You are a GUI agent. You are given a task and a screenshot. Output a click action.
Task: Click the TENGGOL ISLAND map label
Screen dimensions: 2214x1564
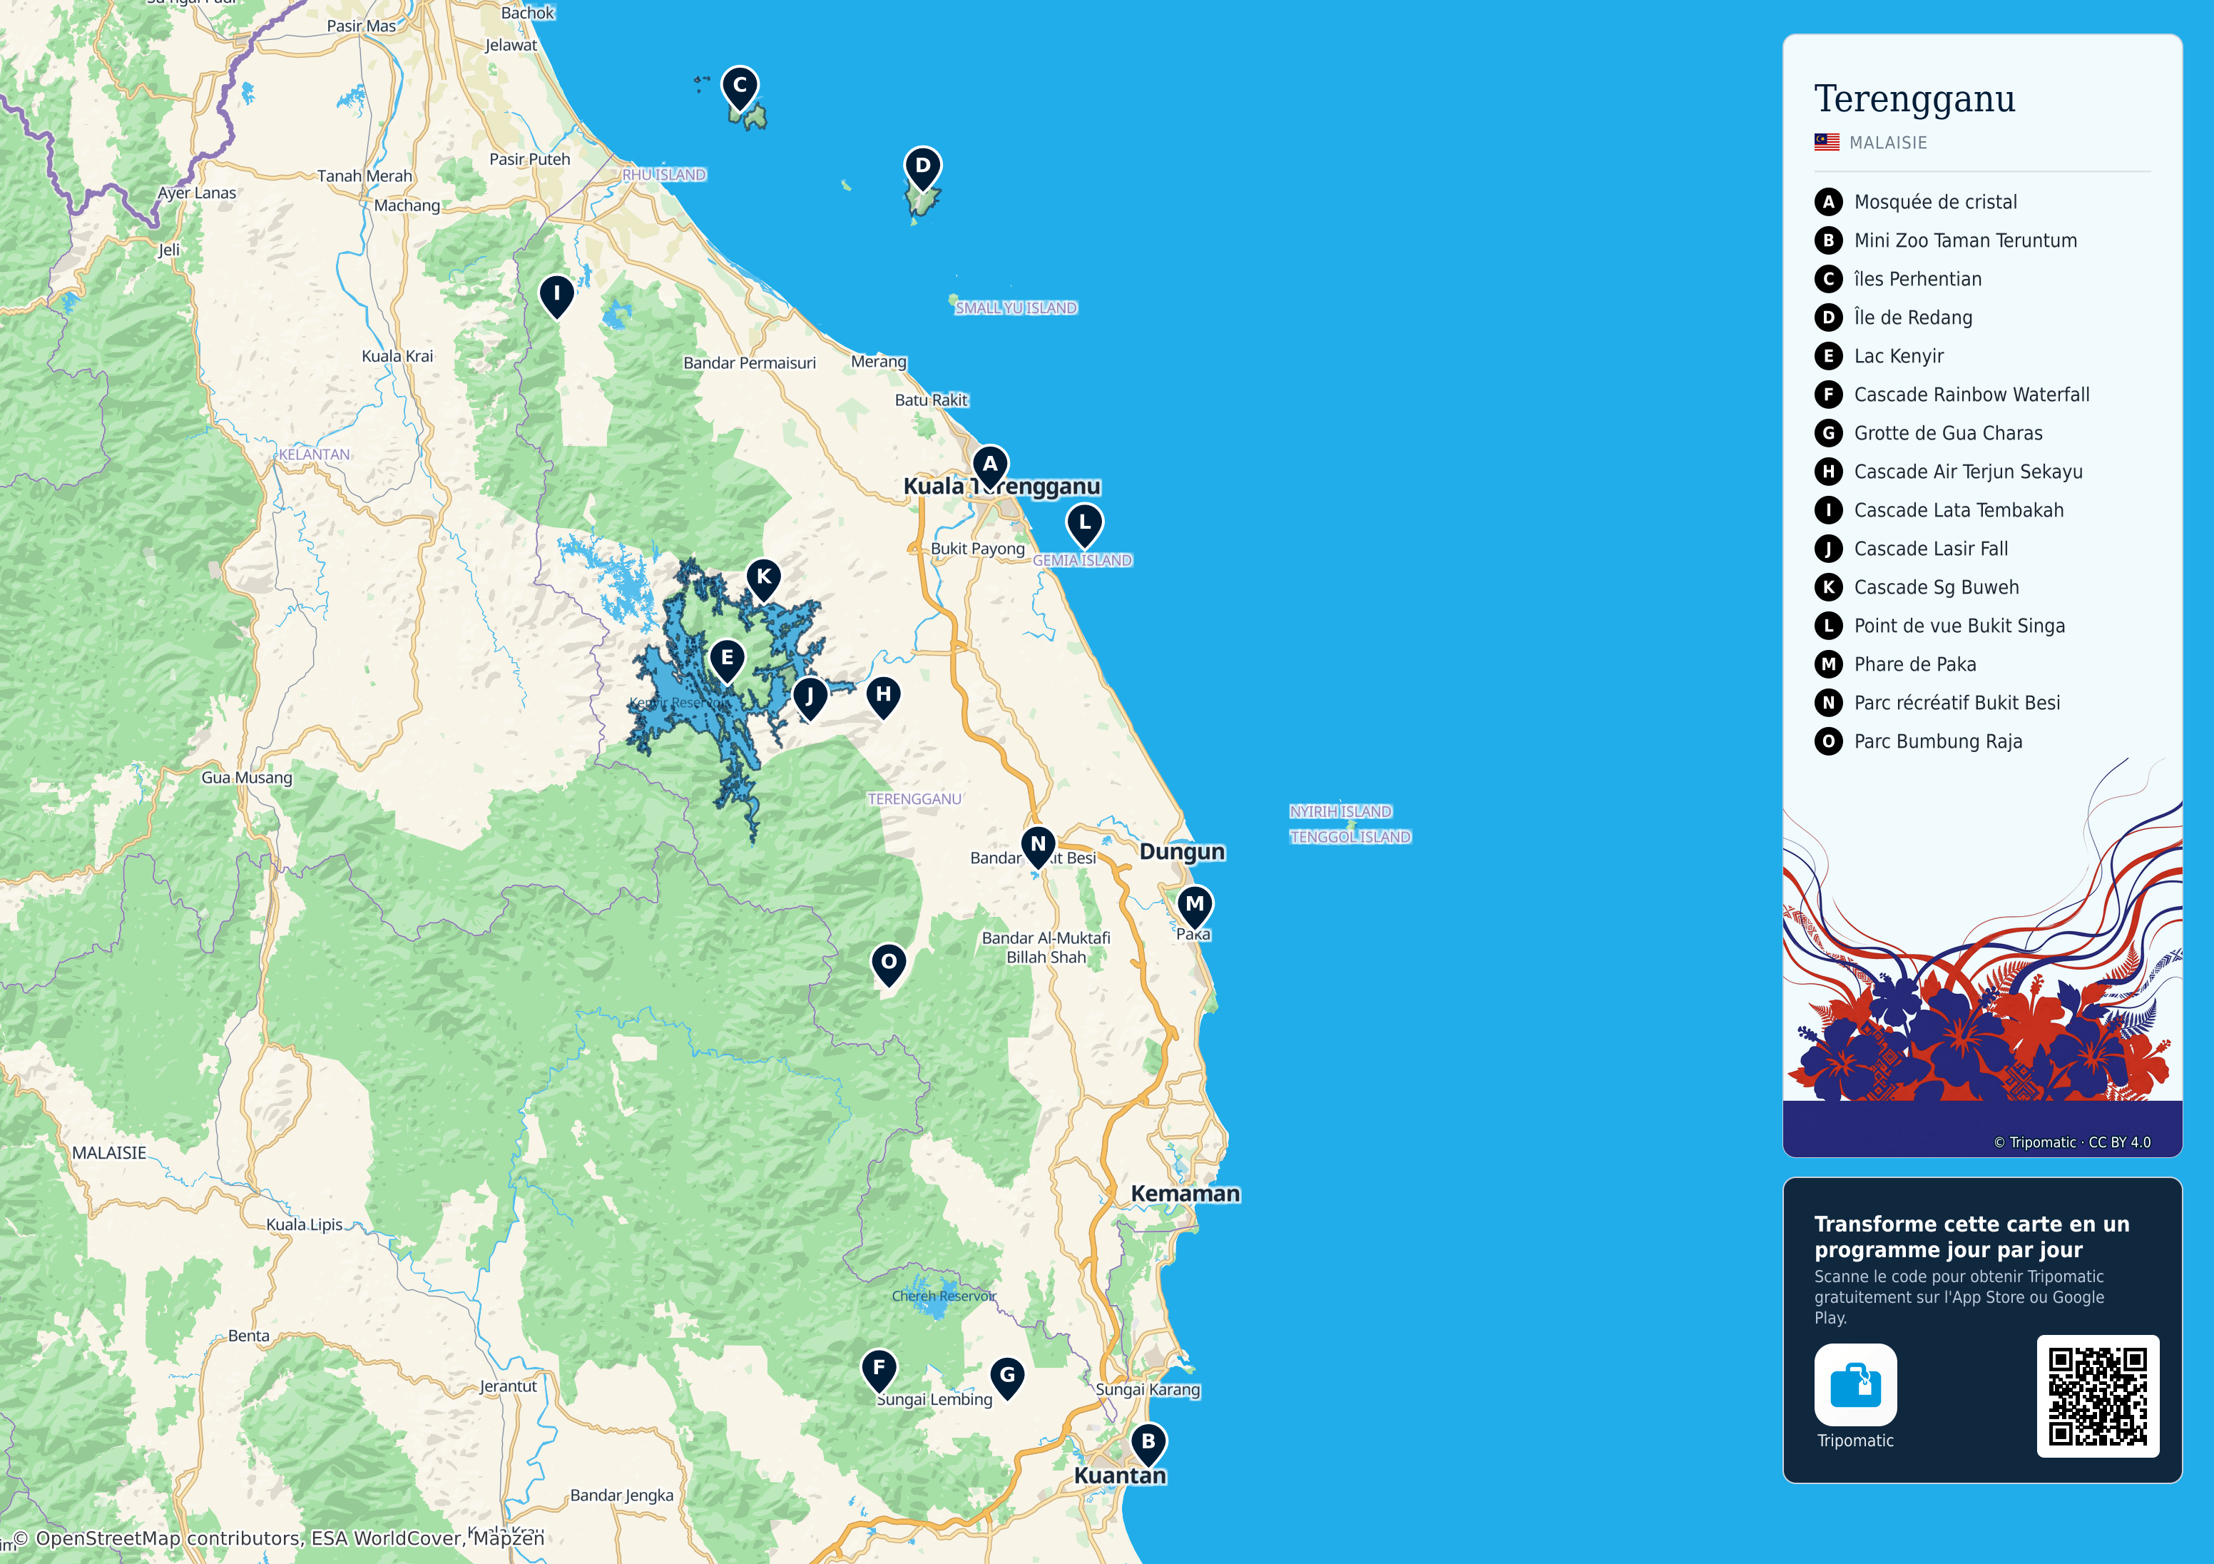[x=1350, y=838]
